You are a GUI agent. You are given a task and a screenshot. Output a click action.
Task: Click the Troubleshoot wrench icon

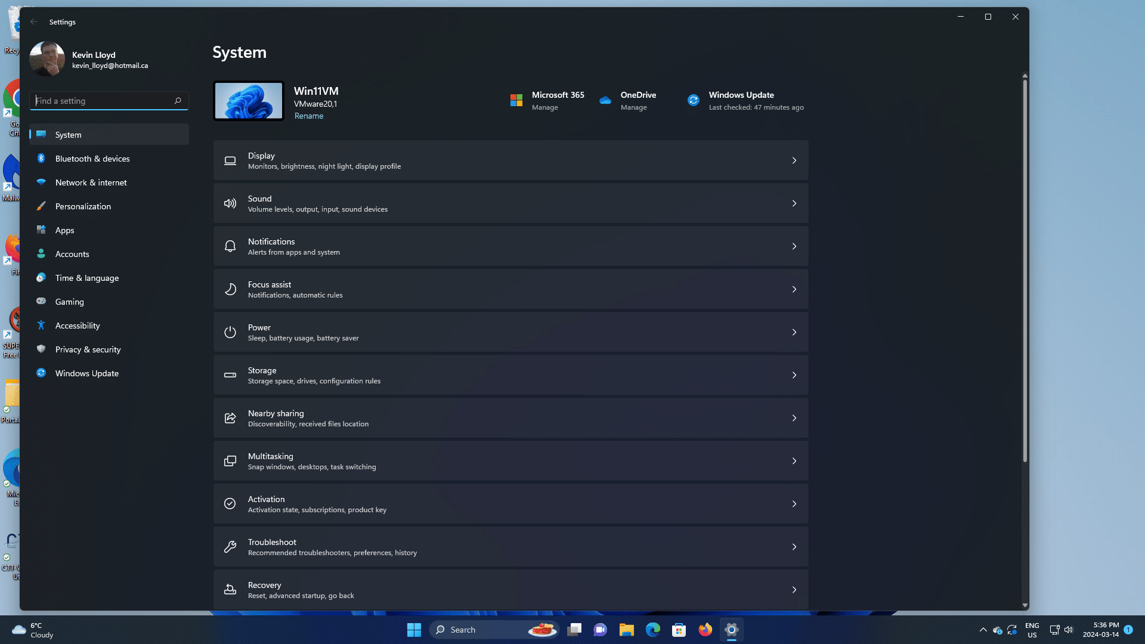230,547
